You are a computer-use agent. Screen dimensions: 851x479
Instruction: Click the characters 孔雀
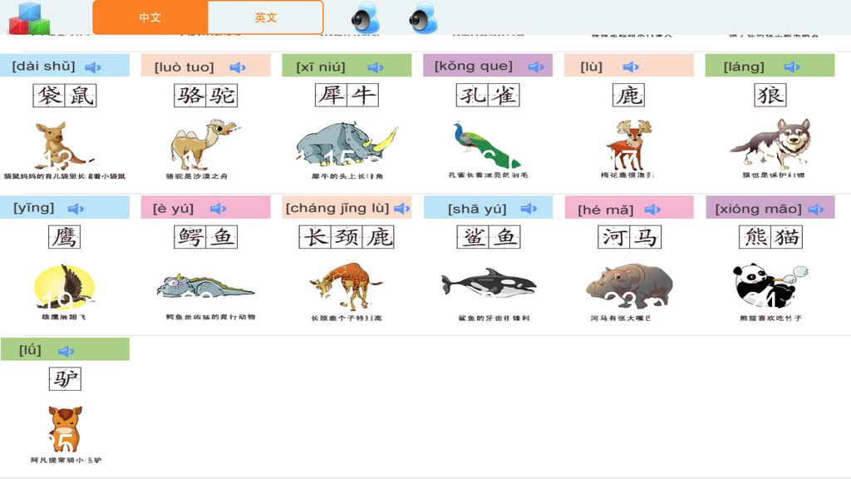pyautogui.click(x=488, y=95)
